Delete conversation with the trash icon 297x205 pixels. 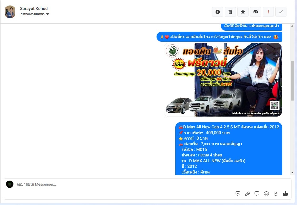point(230,12)
